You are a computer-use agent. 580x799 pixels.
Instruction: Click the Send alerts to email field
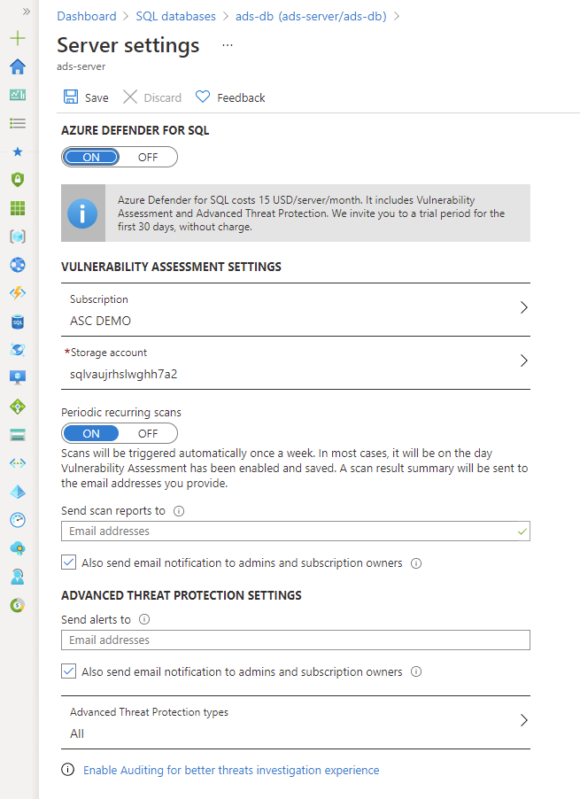[x=296, y=640]
